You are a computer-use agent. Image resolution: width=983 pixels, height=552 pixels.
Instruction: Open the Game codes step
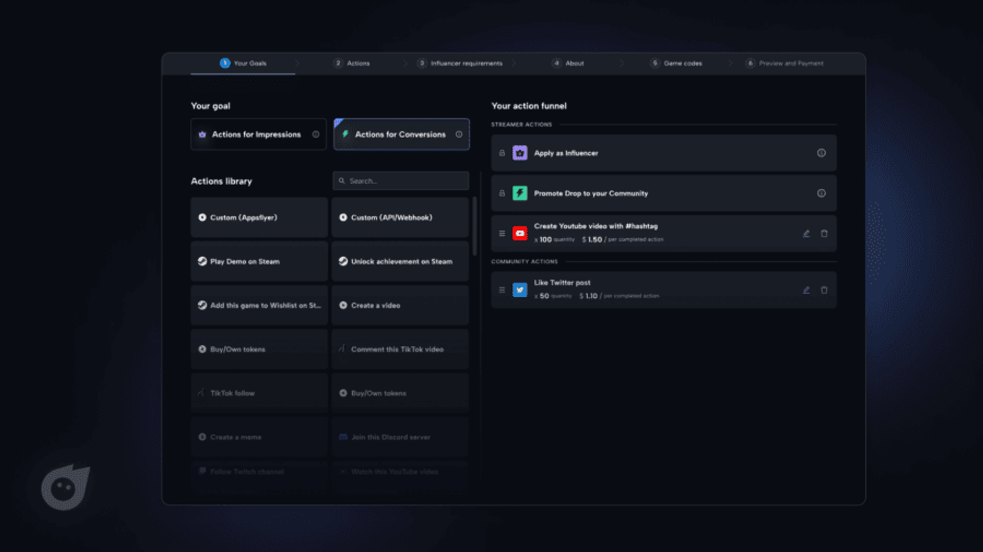(x=676, y=63)
